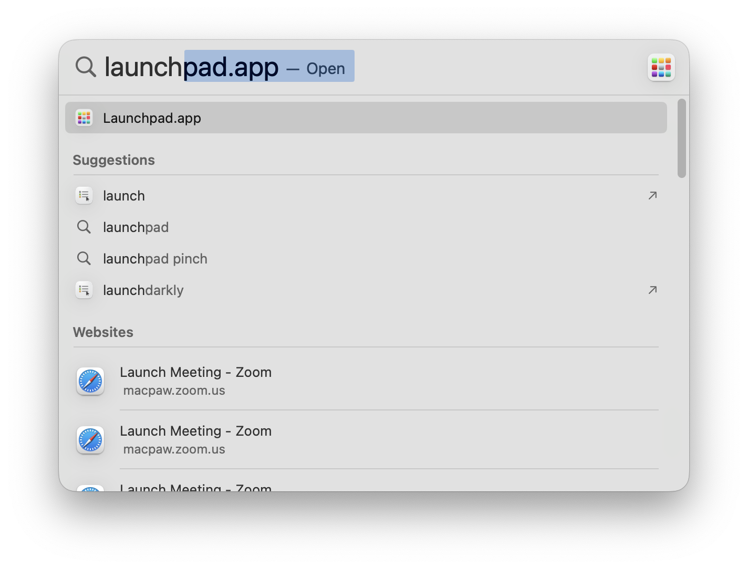The image size is (748, 569).
Task: Click the recent-search icon beside 'launch'
Action: pos(84,195)
